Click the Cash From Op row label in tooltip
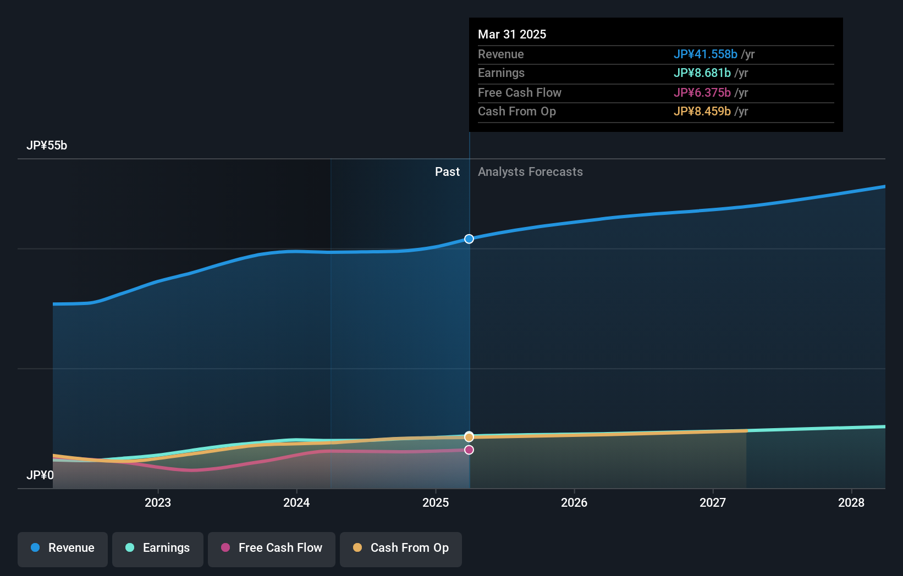This screenshot has width=903, height=576. [517, 111]
